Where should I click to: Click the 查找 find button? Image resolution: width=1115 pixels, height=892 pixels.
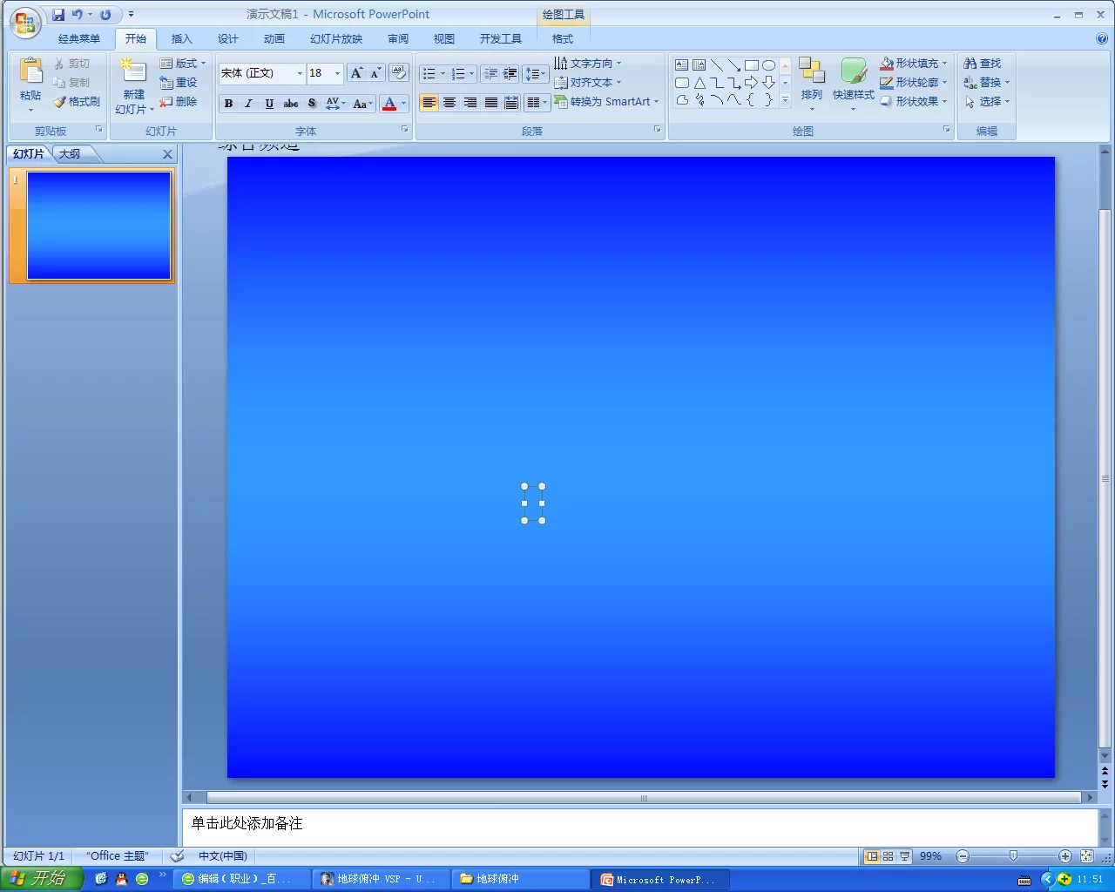click(983, 64)
